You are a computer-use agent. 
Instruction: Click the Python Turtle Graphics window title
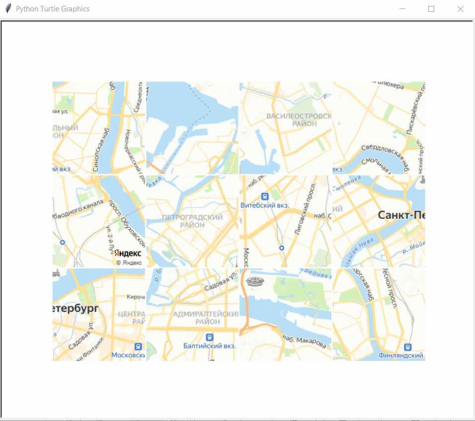pos(53,9)
